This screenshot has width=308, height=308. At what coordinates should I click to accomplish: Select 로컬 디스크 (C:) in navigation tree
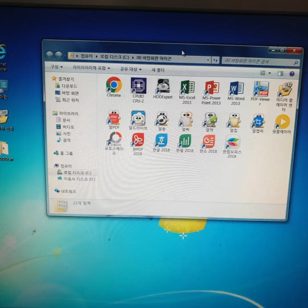pyautogui.click(x=77, y=173)
